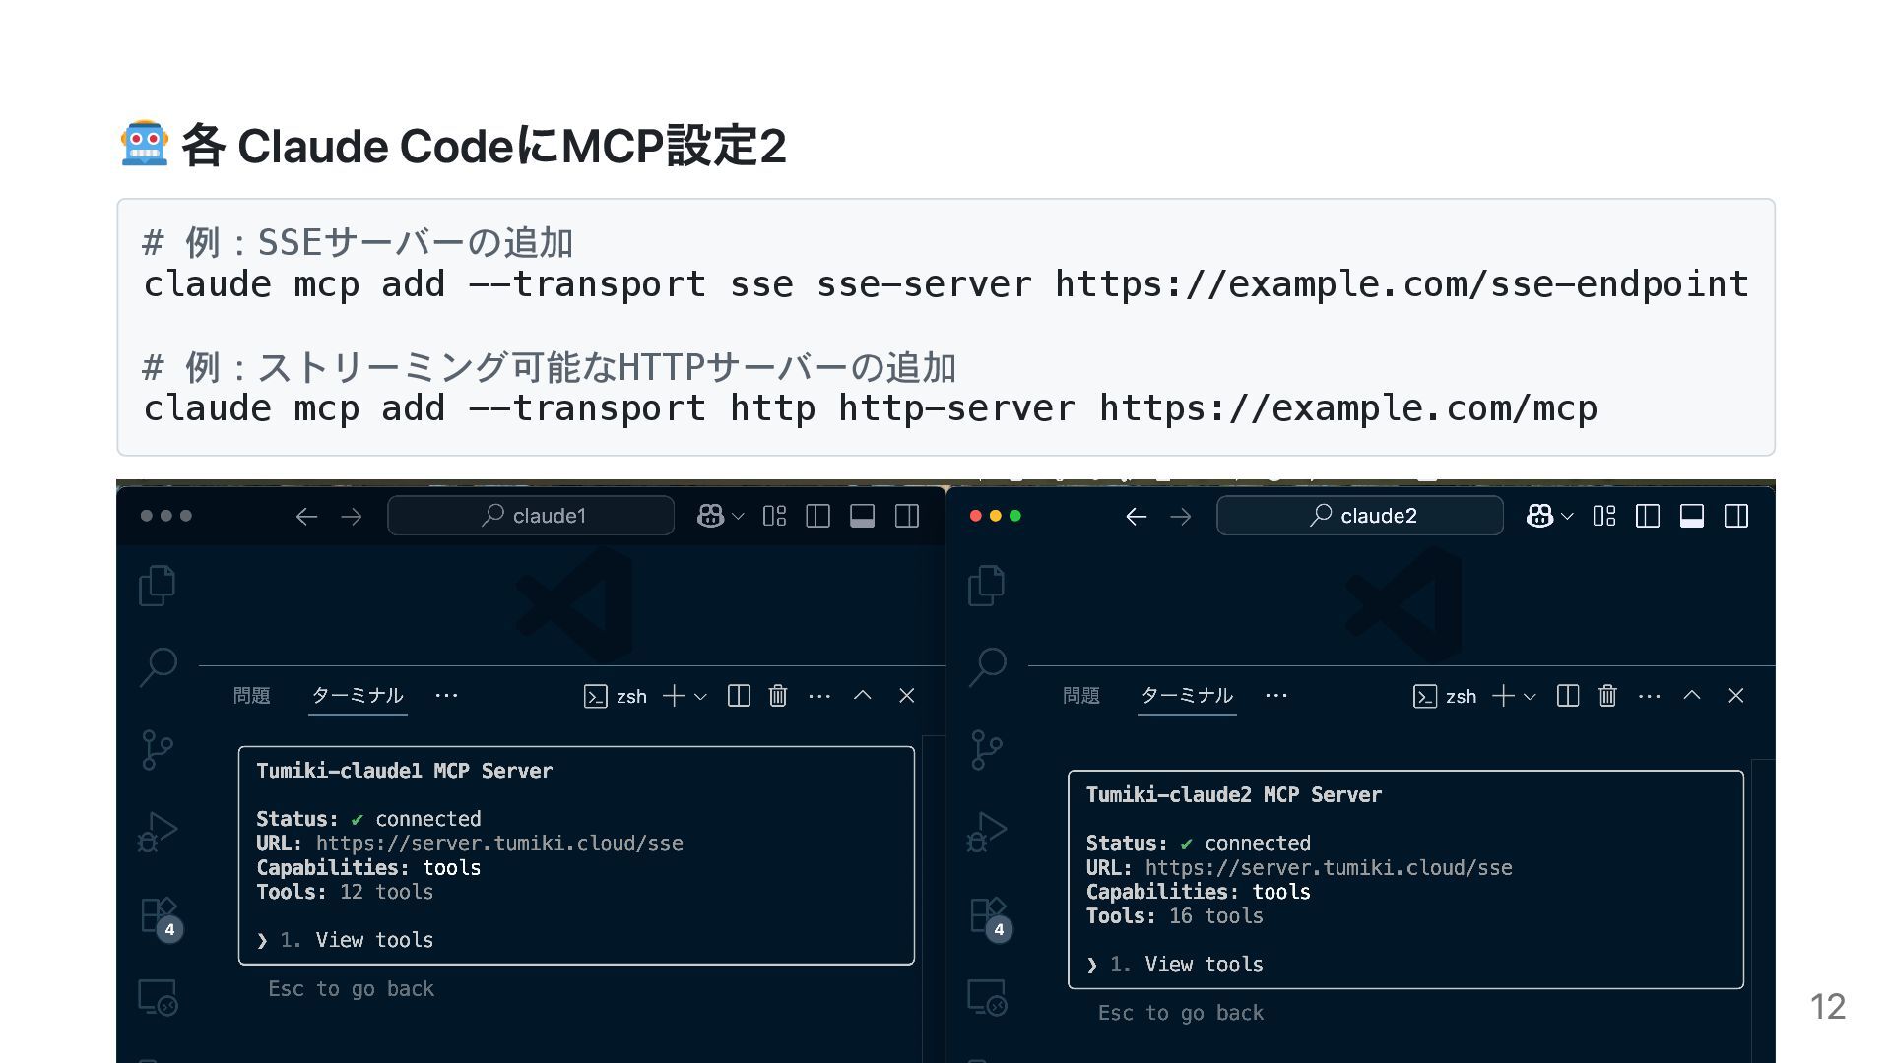Open terminal more actions menu in claude2
Image resolution: width=1891 pixels, height=1063 pixels.
coord(1650,696)
